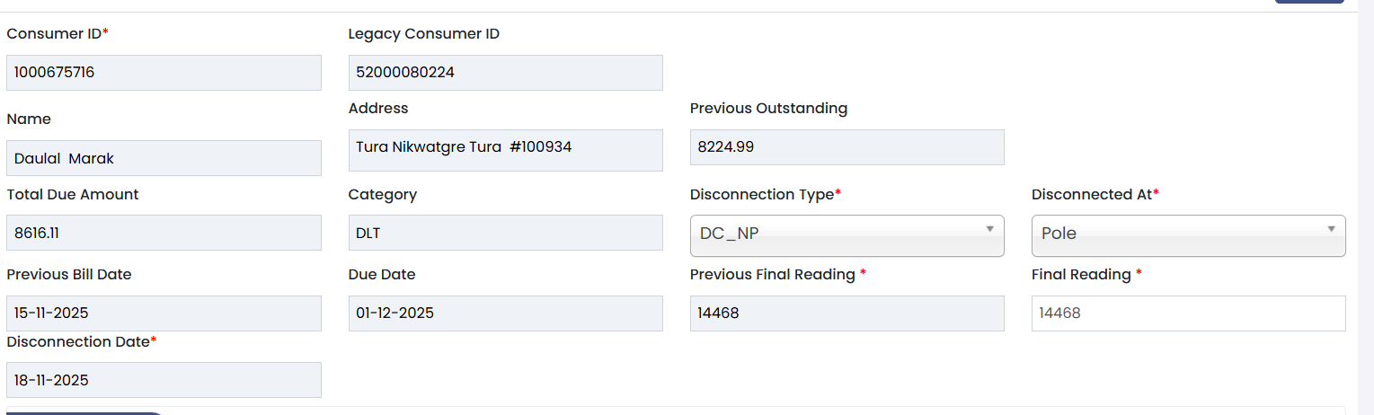Click the Previous Bill Date field
Viewport: 1374px width, 415px height.
click(164, 313)
